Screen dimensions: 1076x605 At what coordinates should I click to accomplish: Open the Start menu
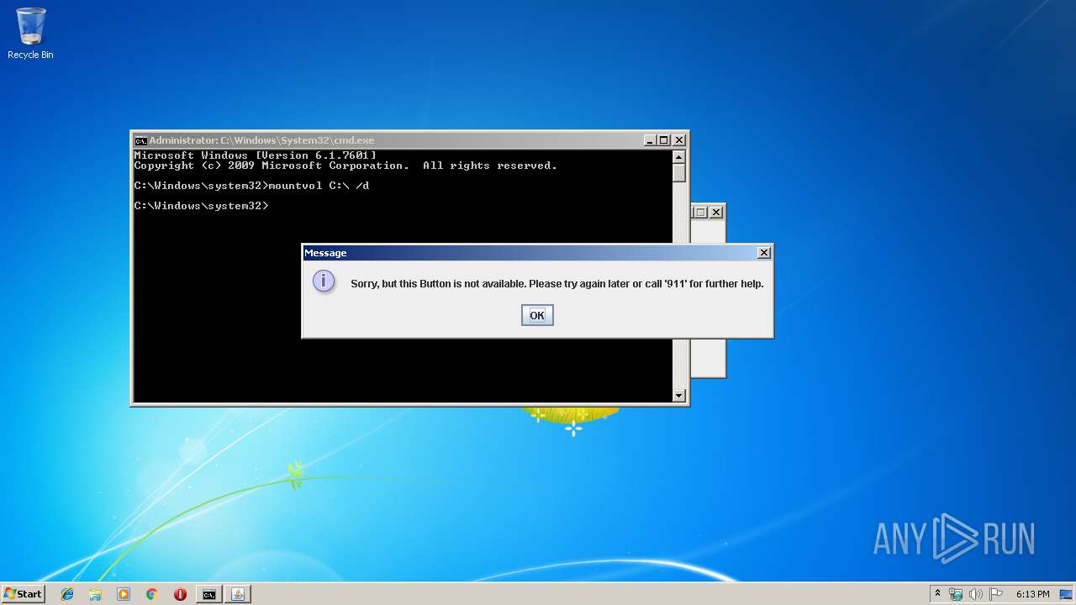23,593
